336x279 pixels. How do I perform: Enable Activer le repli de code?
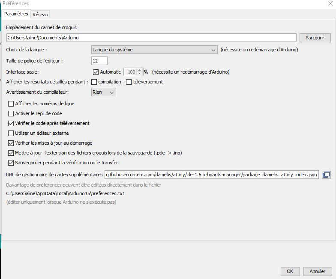click(x=11, y=113)
